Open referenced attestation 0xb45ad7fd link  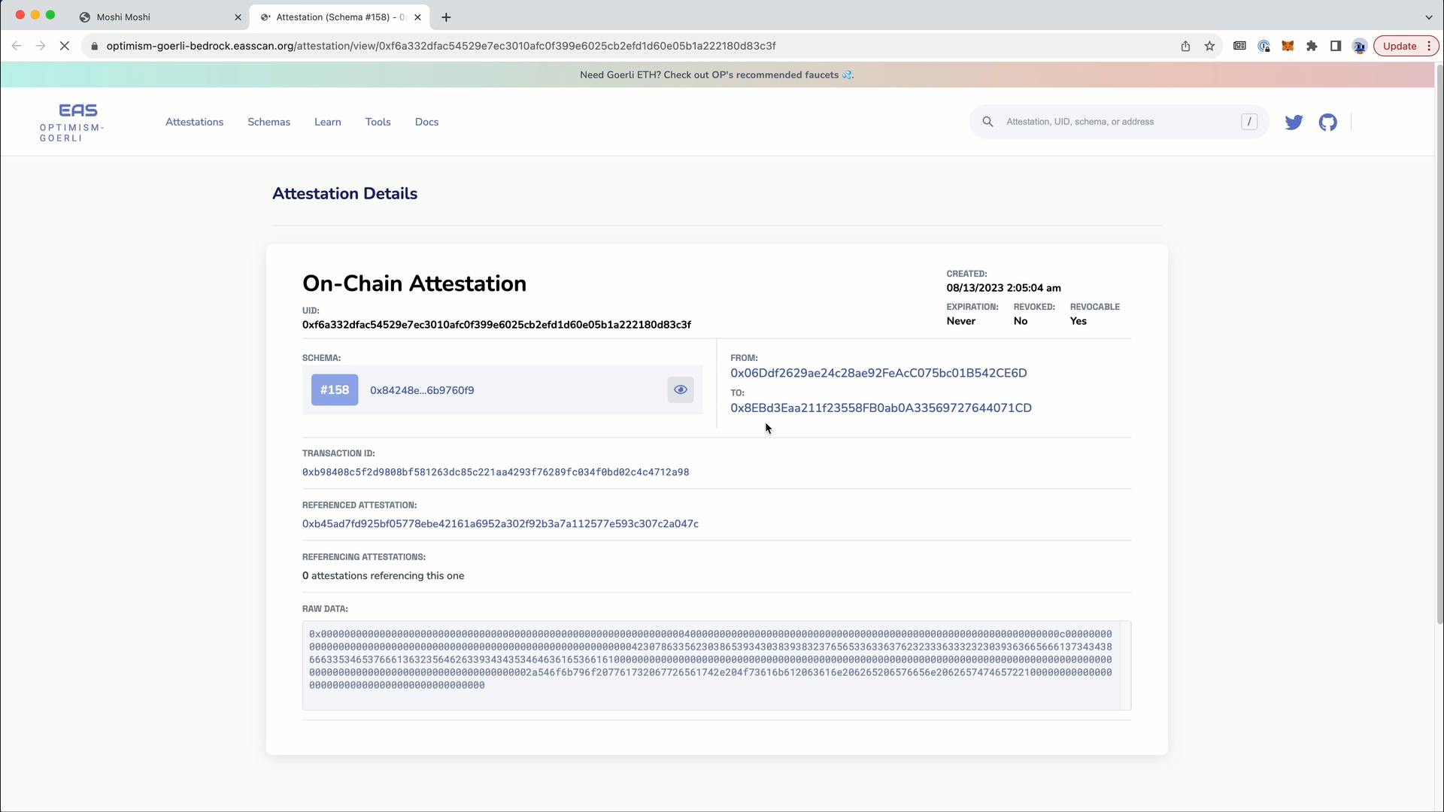(500, 524)
